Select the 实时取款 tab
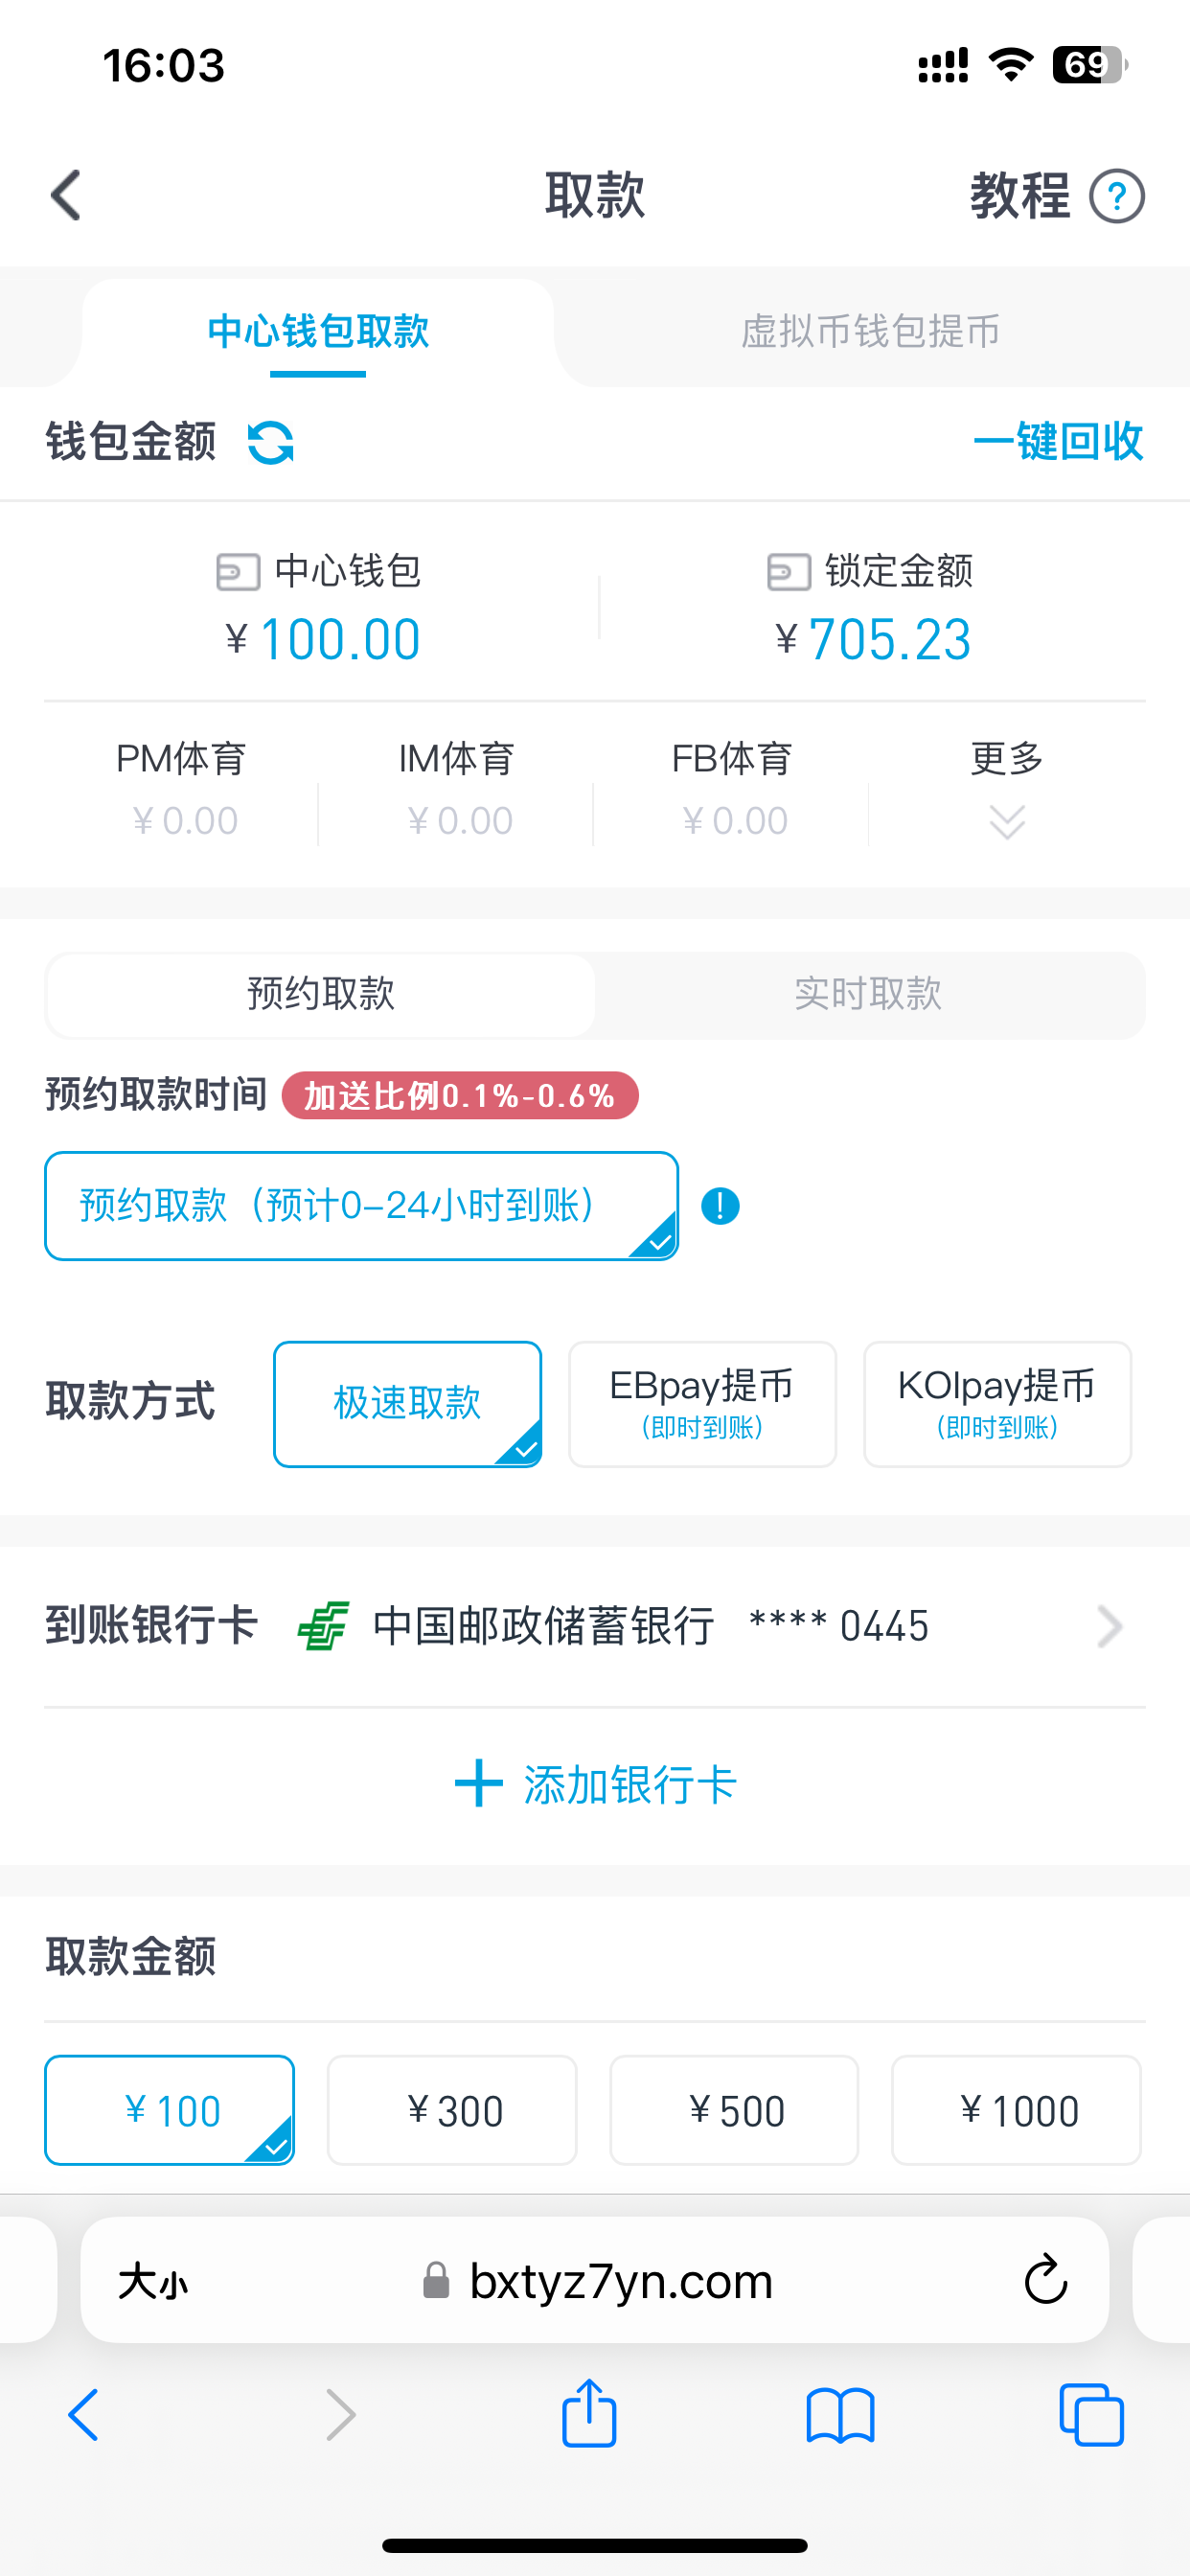 (x=869, y=993)
